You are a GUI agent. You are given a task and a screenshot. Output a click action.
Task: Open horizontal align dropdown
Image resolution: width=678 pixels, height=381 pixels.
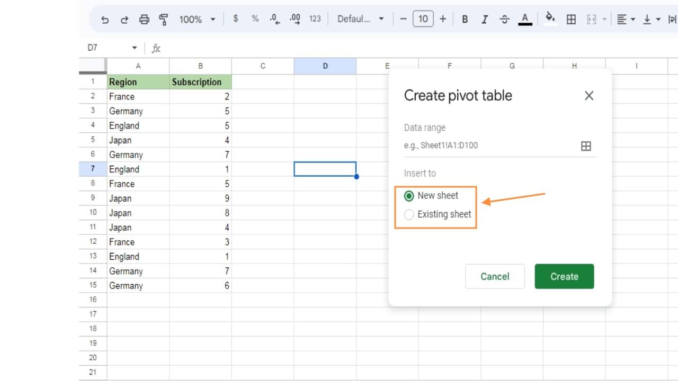(x=626, y=20)
